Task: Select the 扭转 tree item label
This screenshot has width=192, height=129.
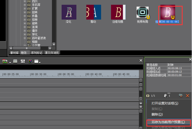Action: 35,12
